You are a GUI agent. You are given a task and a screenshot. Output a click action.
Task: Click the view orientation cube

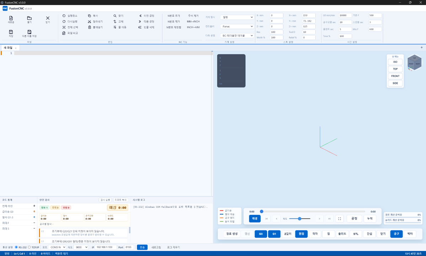414,63
